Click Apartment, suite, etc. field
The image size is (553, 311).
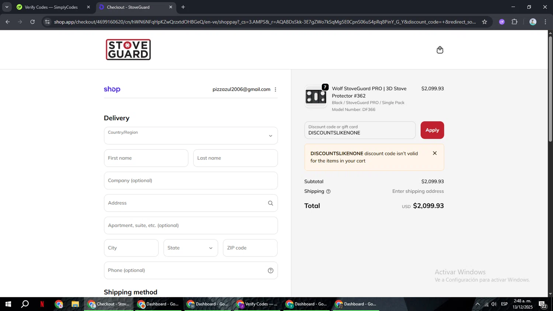coord(191,226)
